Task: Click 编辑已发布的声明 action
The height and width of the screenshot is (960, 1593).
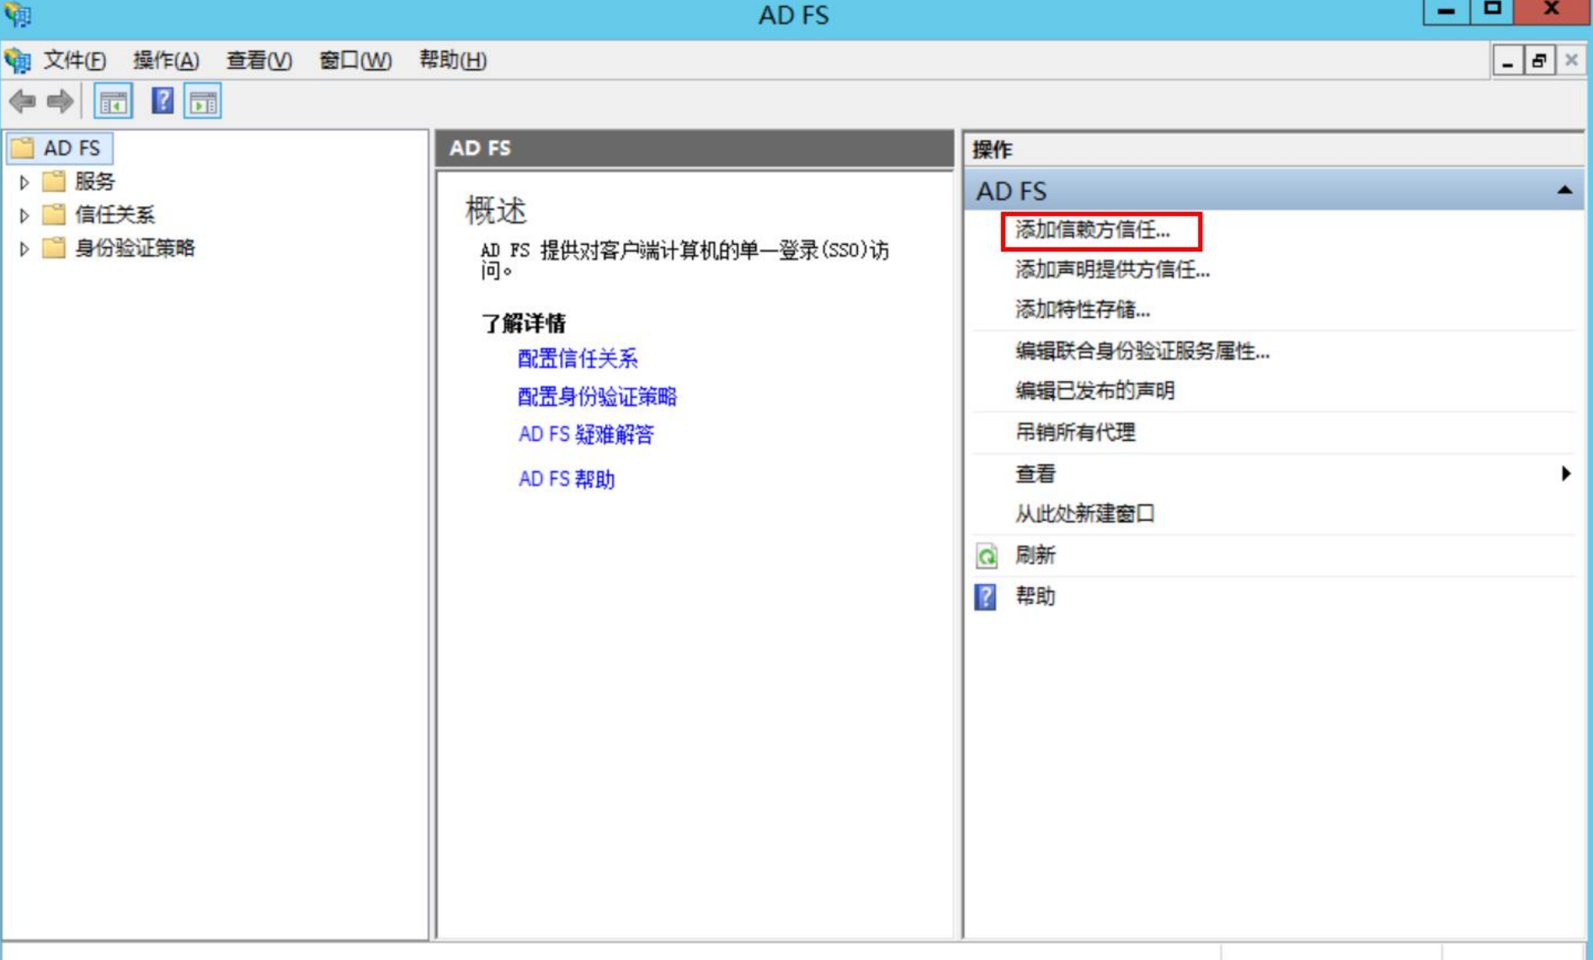Action: (x=1095, y=390)
